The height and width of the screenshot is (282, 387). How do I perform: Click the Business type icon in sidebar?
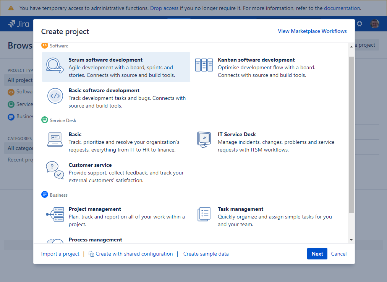tap(11, 117)
